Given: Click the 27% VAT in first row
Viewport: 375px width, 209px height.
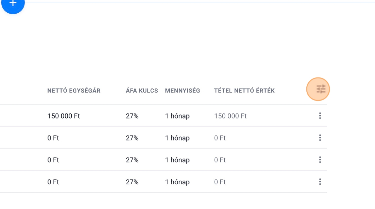Looking at the screenshot, I should (x=132, y=116).
